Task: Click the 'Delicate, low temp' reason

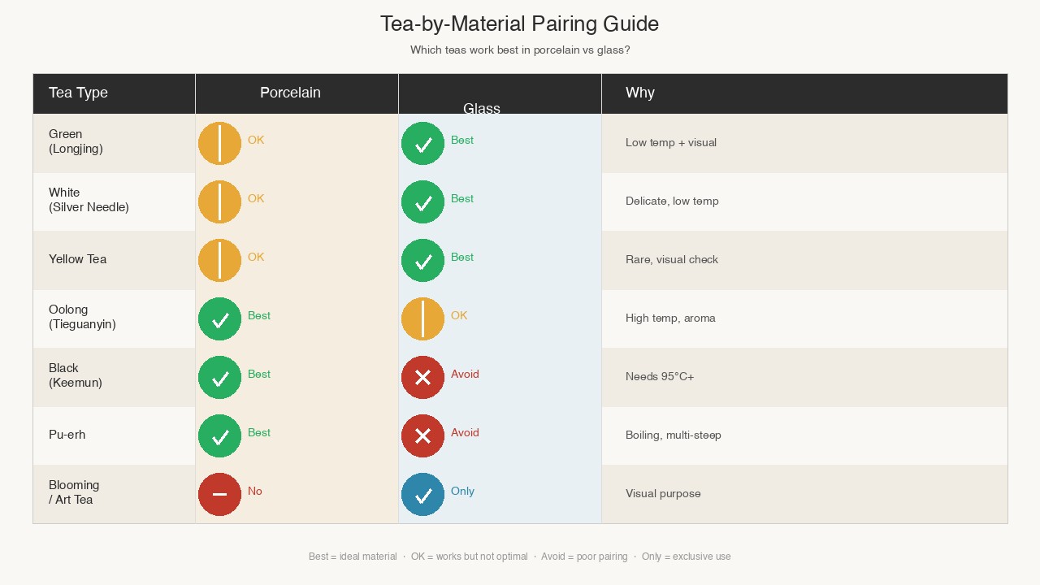Action: coord(672,201)
